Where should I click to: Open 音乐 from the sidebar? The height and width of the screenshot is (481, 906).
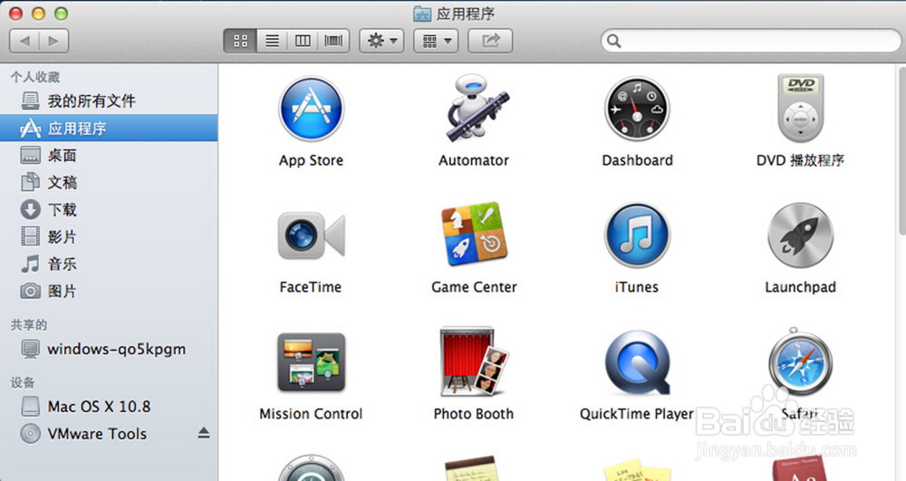pos(109,264)
